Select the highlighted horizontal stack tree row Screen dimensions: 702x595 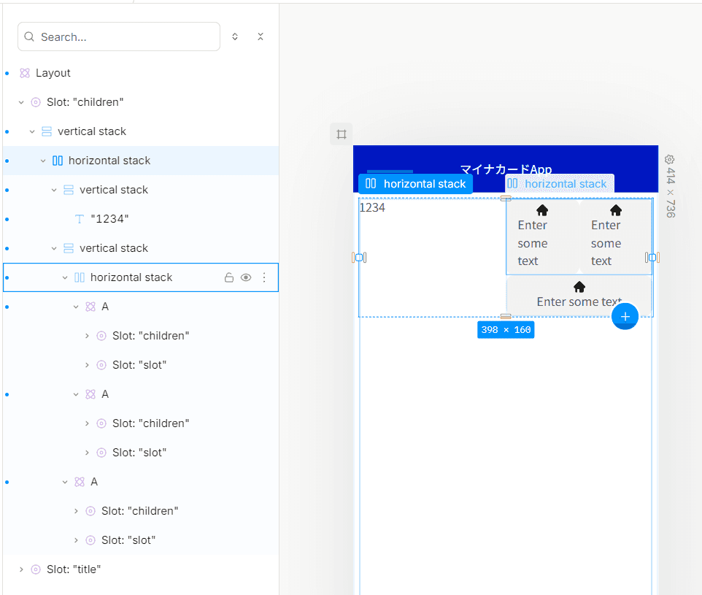coord(141,161)
